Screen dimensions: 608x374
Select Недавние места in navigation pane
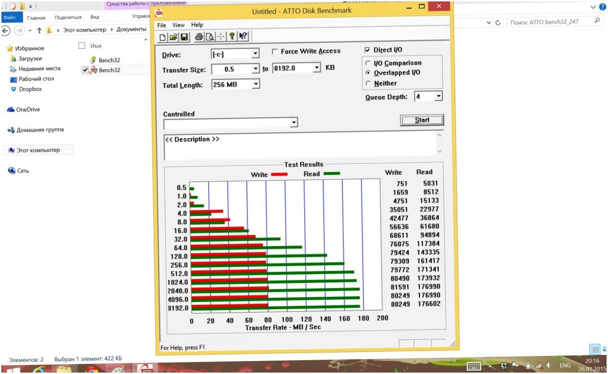click(x=34, y=69)
